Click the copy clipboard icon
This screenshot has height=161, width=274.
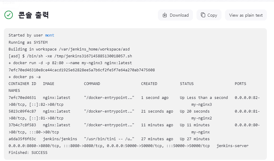tap(203, 15)
